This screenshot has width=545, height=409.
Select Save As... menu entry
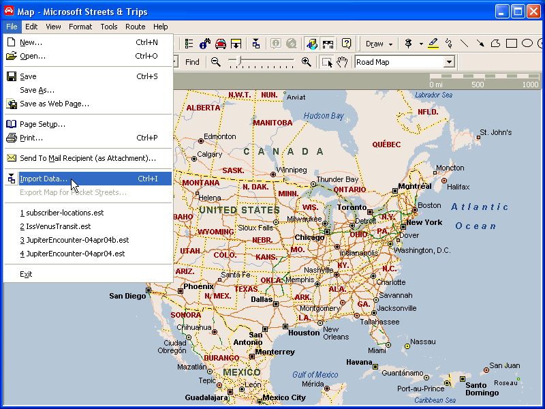pyautogui.click(x=89, y=90)
